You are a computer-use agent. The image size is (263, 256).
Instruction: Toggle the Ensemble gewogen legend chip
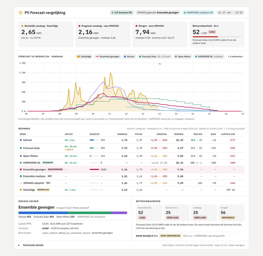108,56
